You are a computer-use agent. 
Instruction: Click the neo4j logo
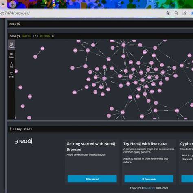pos(24,141)
